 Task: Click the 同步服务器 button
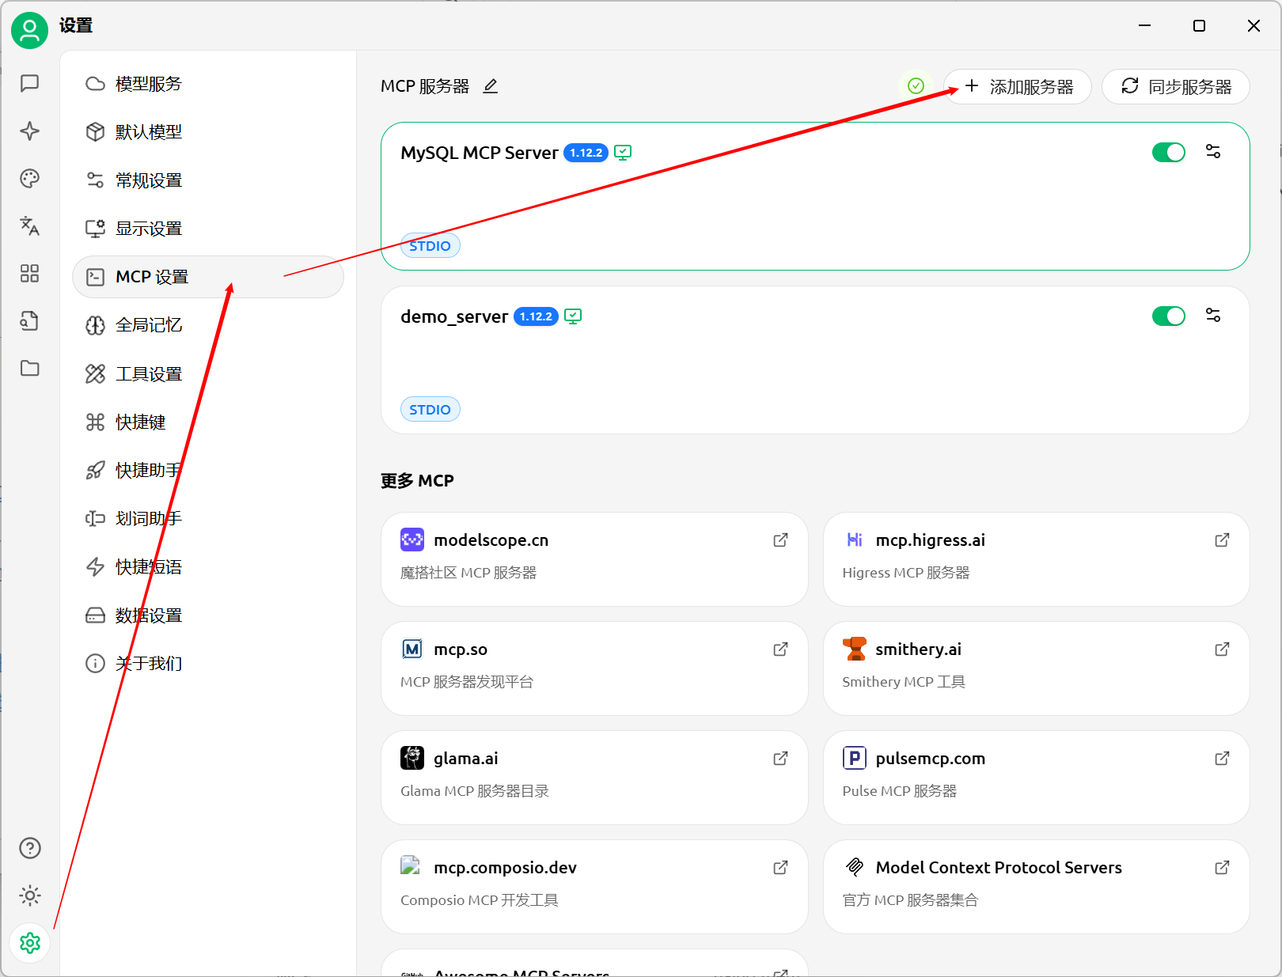pos(1176,86)
